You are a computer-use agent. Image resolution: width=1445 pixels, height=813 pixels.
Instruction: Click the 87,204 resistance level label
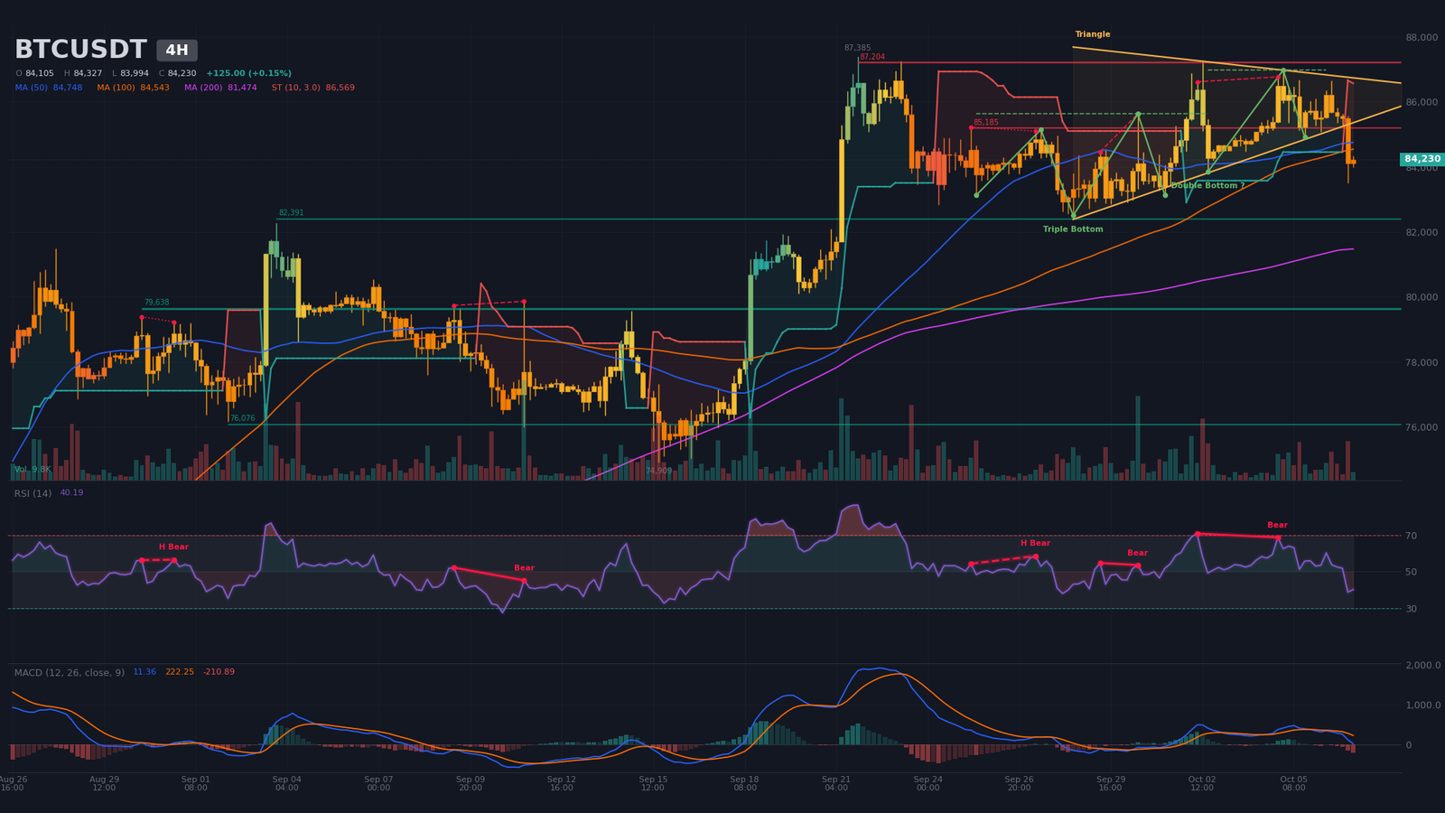click(x=872, y=57)
